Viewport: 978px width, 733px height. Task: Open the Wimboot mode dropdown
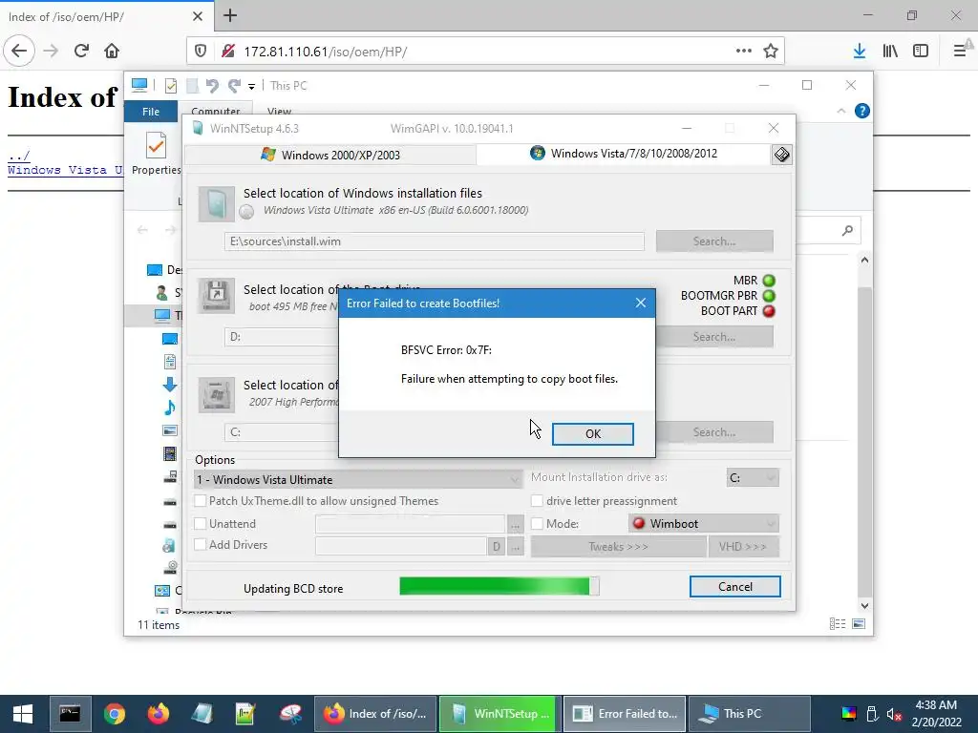click(704, 524)
